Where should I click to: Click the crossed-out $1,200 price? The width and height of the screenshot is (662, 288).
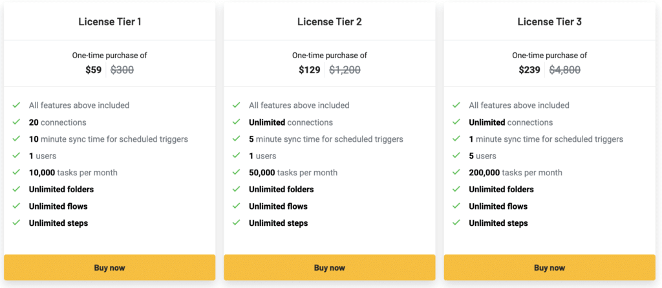tap(345, 70)
